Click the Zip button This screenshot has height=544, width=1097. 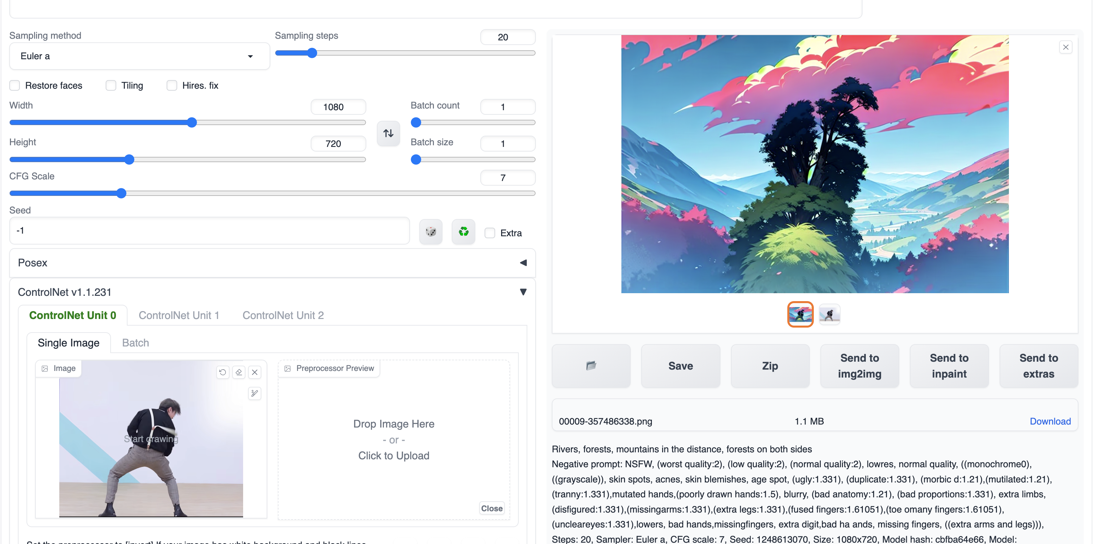pyautogui.click(x=770, y=365)
